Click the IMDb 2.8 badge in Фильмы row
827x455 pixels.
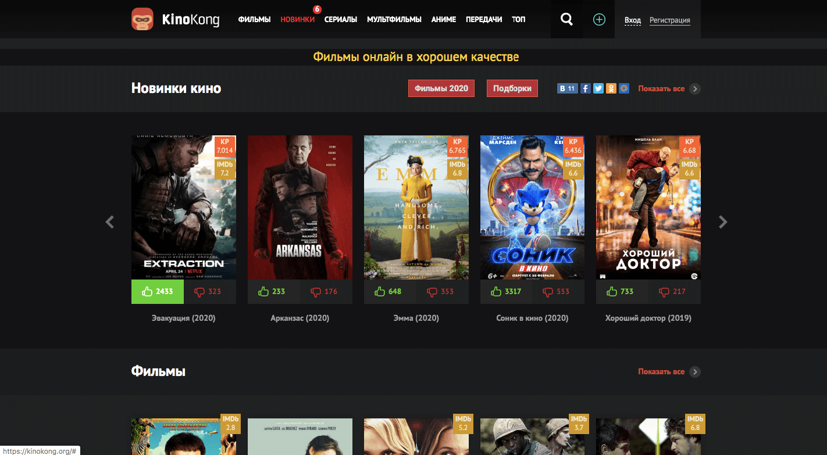pyautogui.click(x=230, y=424)
